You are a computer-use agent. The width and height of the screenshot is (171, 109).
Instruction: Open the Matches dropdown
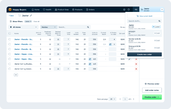pyautogui.click(x=49, y=27)
